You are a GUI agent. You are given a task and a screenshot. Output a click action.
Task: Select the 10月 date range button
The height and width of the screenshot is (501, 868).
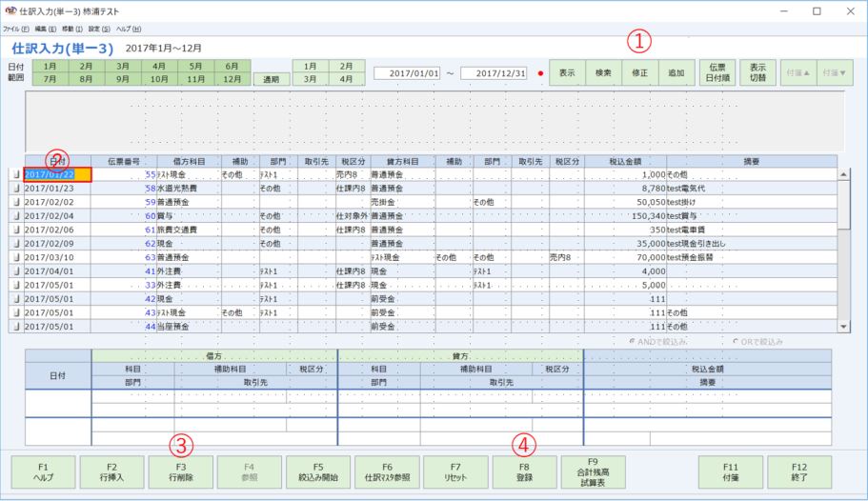[159, 79]
